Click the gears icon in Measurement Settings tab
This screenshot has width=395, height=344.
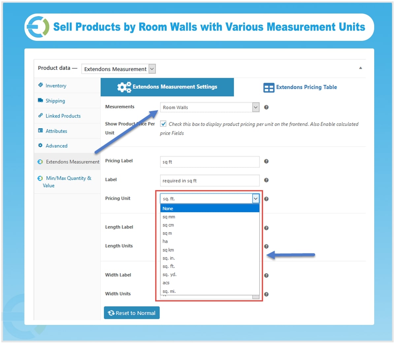124,87
